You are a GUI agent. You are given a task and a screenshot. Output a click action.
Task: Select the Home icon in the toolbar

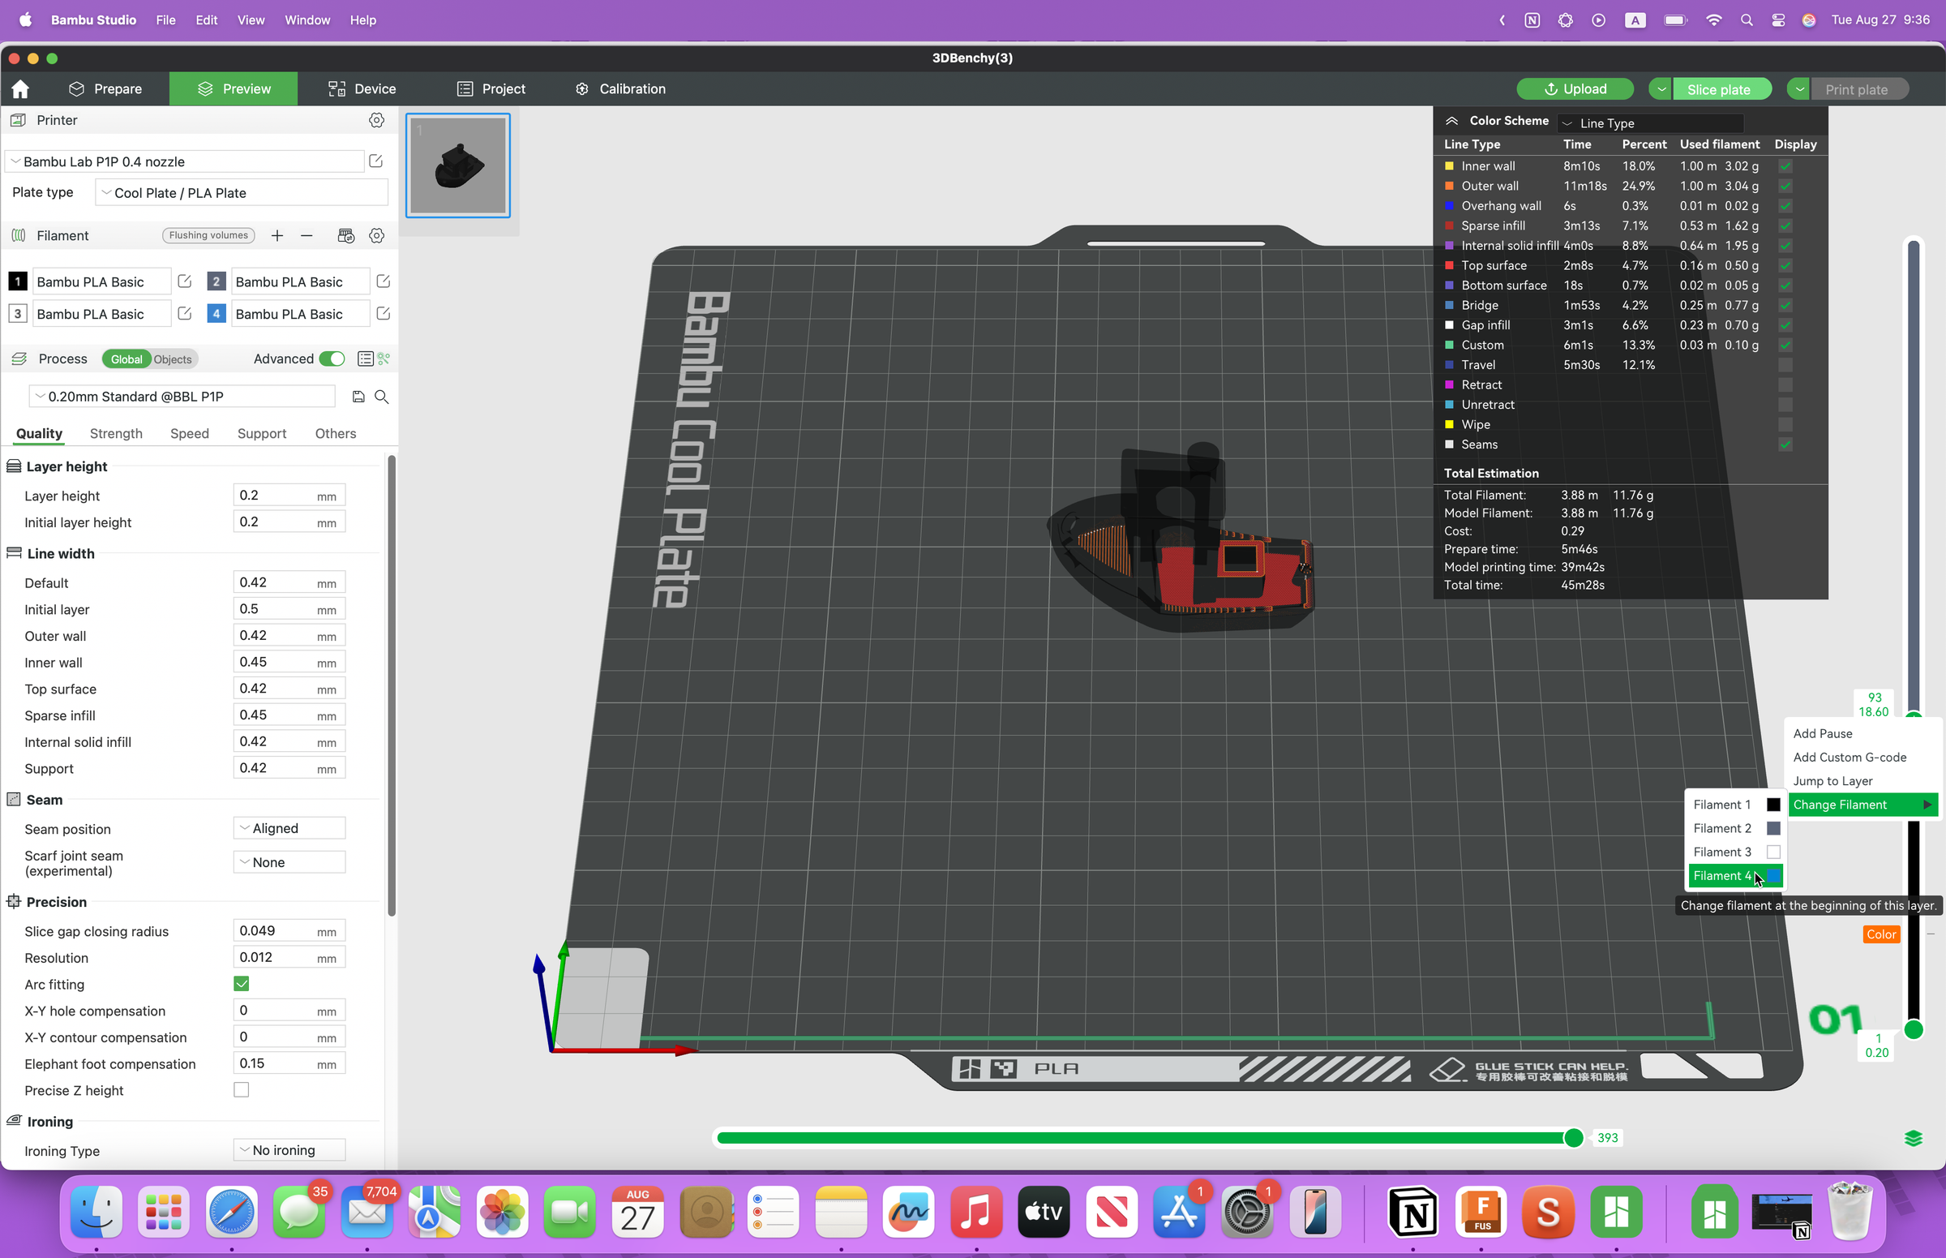coord(19,88)
